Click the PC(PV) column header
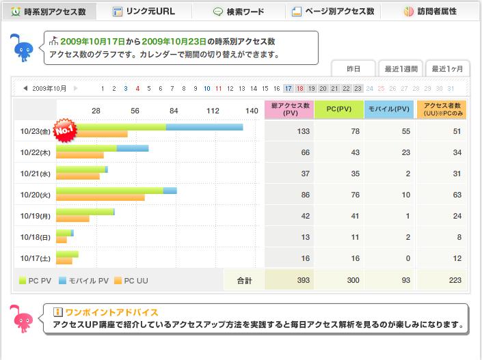 tap(339, 109)
